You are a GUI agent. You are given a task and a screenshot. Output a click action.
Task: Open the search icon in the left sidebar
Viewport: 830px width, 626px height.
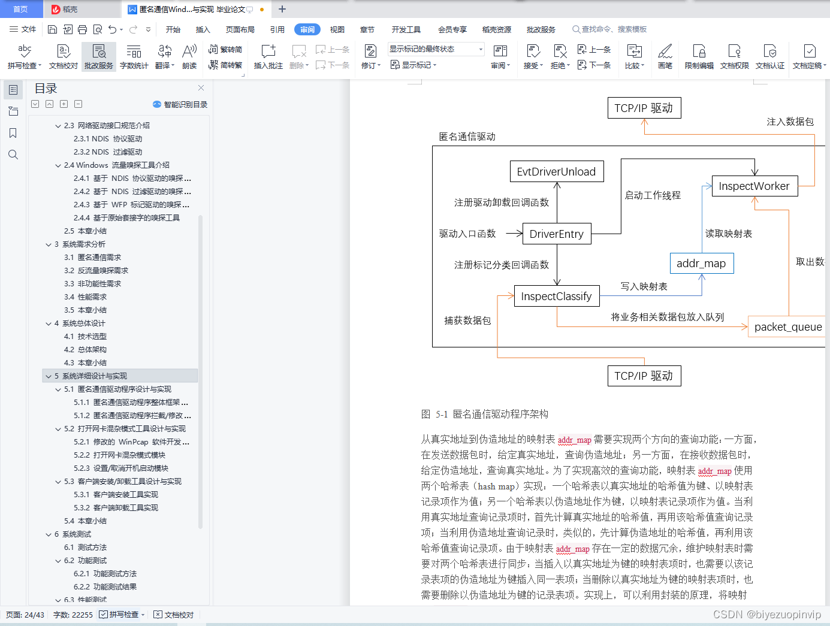pos(13,155)
